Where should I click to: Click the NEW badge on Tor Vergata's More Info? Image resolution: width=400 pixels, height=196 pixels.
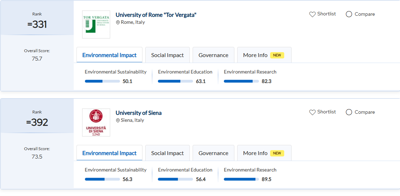(x=277, y=55)
